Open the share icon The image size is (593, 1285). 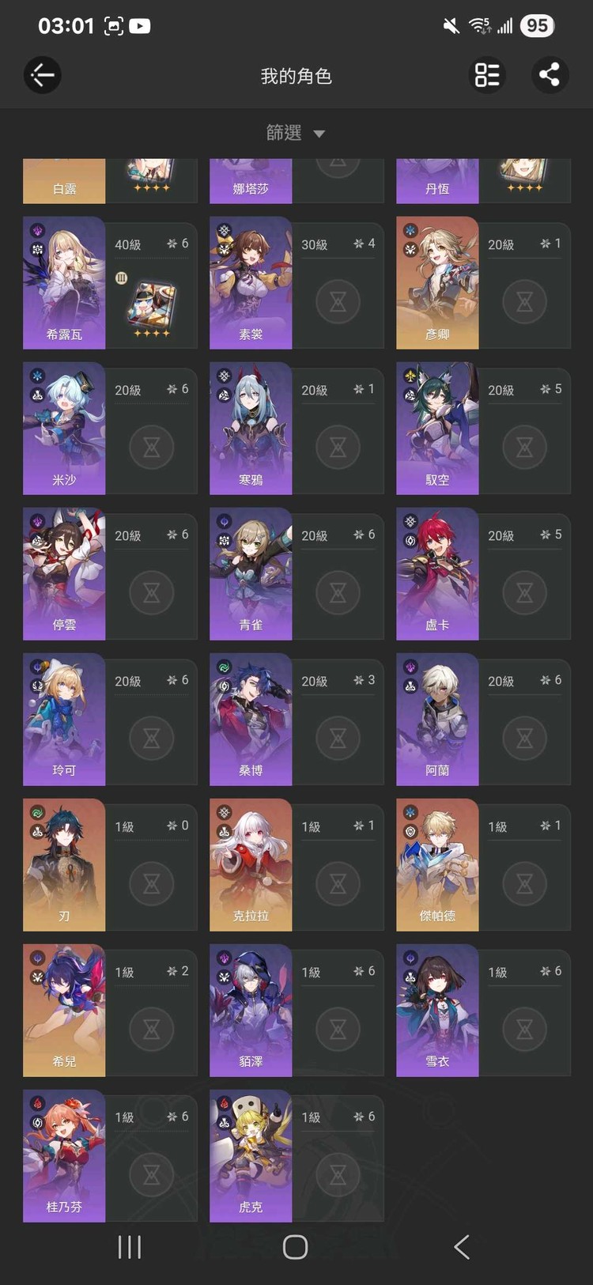pyautogui.click(x=550, y=75)
